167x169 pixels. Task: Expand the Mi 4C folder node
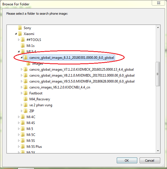(19, 117)
